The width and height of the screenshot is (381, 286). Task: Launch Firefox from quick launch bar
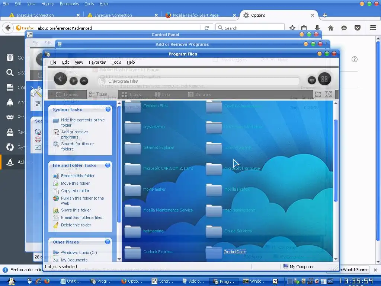click(47, 281)
